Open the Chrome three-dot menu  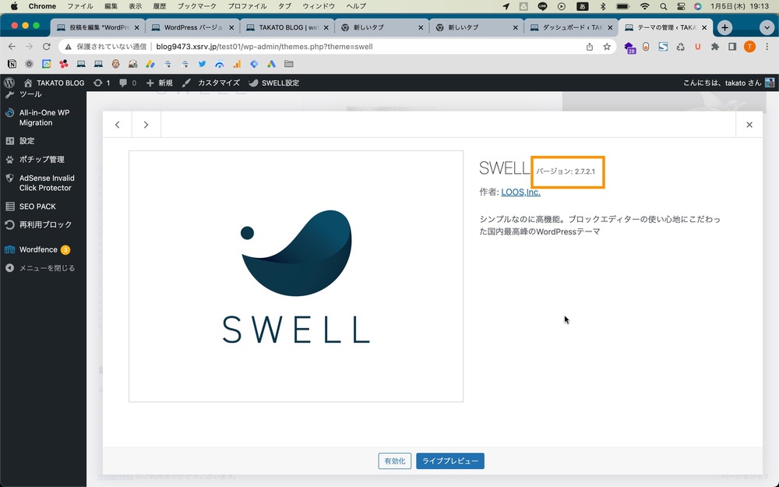(x=767, y=47)
